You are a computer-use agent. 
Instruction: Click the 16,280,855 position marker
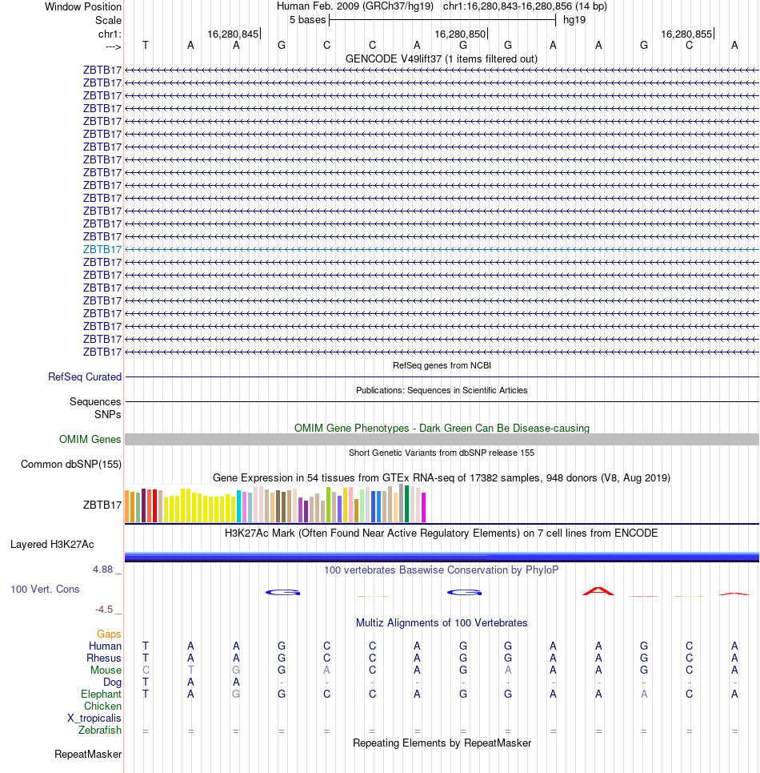click(x=686, y=34)
